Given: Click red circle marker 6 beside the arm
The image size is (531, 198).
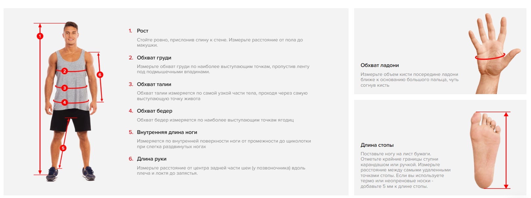Looking at the screenshot, I should coord(100,75).
